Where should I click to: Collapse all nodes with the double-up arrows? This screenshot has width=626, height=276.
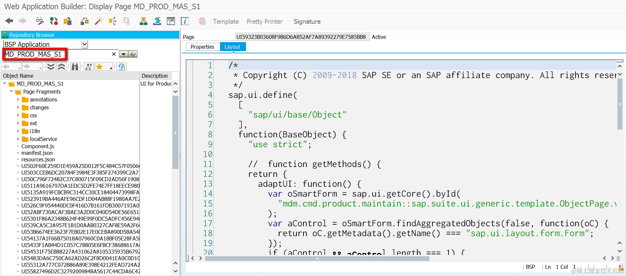(x=61, y=67)
